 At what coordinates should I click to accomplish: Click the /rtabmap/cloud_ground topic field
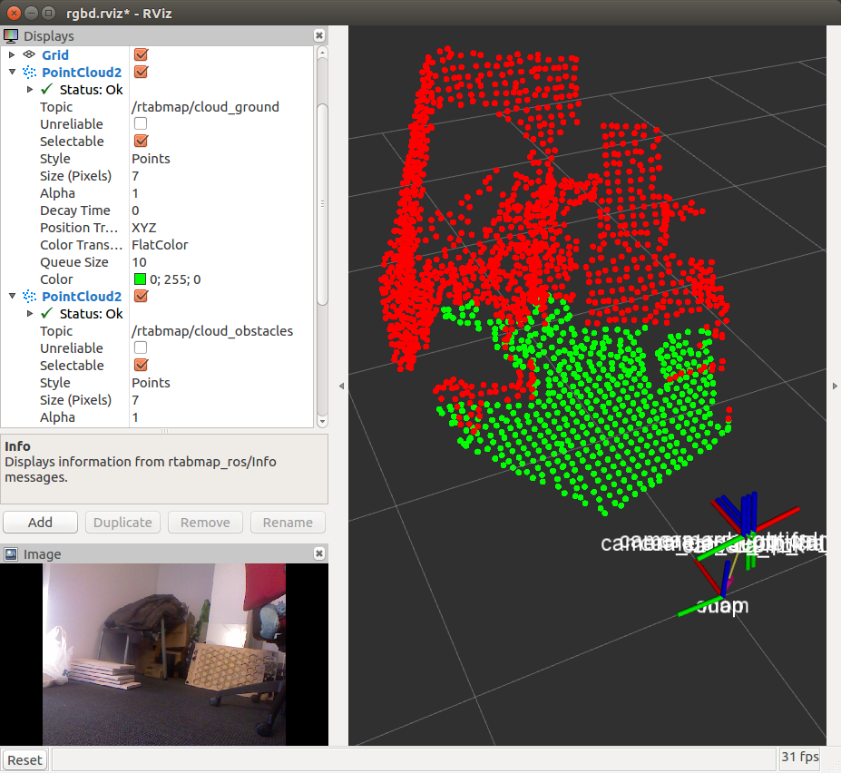click(205, 107)
